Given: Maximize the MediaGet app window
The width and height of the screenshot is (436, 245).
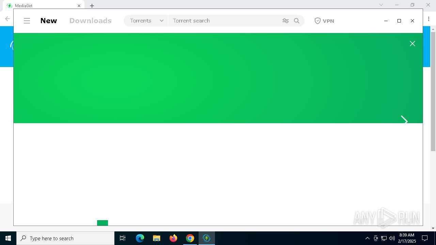Looking at the screenshot, I should click(399, 21).
